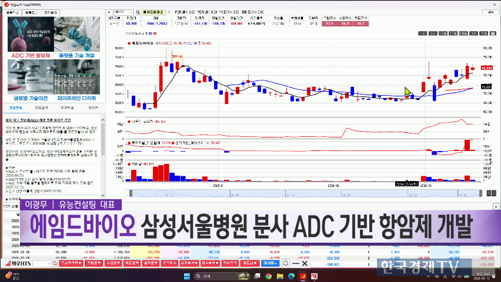Toggle the 에임드바이오 price series legend marker
501x282 pixels.
click(x=129, y=43)
